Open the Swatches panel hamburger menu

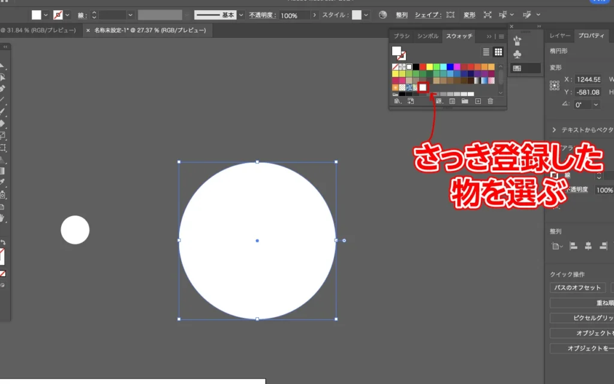[x=501, y=36]
